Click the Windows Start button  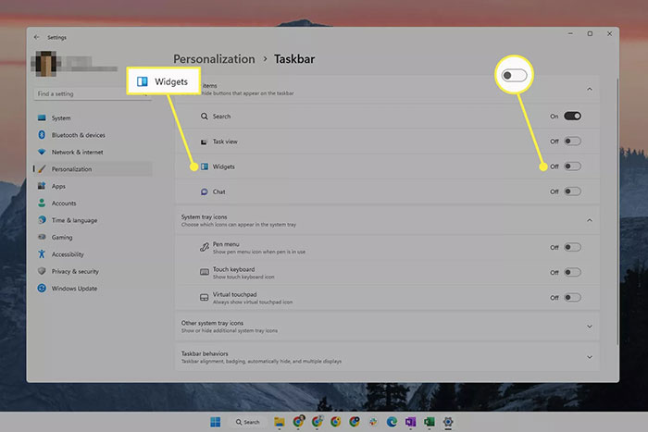pyautogui.click(x=216, y=421)
